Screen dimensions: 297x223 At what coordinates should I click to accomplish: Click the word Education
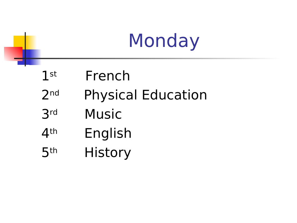click(174, 95)
